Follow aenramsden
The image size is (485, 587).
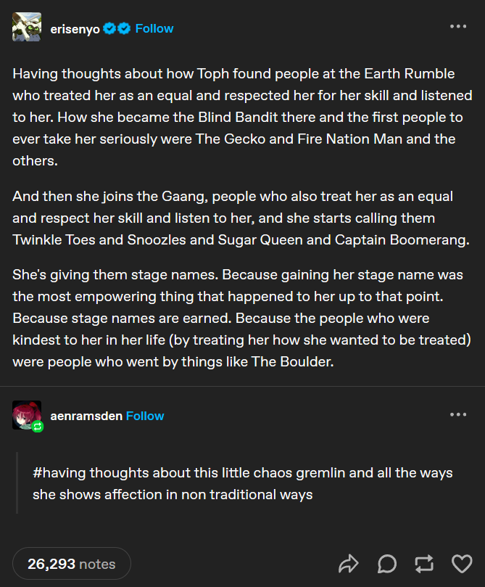point(145,416)
